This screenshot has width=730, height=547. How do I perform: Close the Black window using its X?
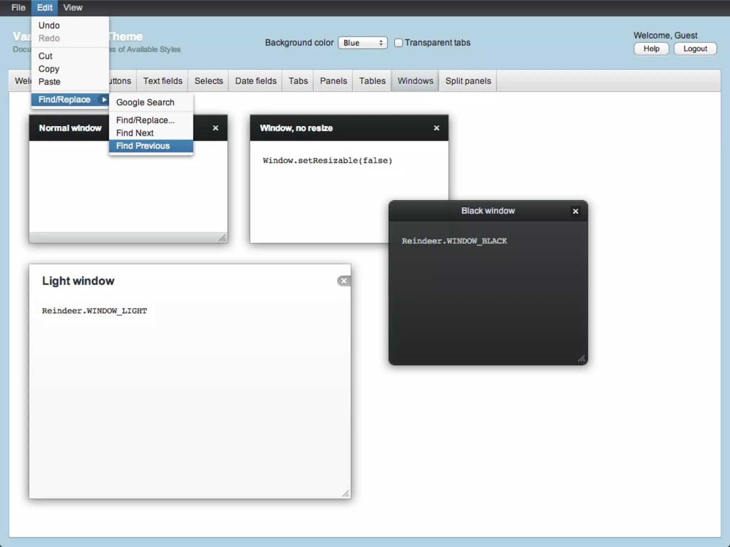(x=575, y=211)
